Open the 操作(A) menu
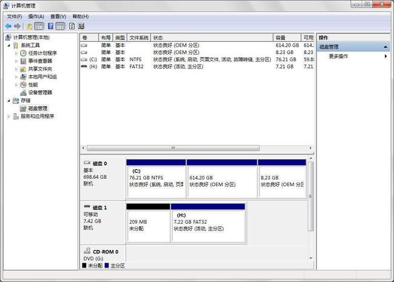The image size is (394, 282). [x=36, y=16]
